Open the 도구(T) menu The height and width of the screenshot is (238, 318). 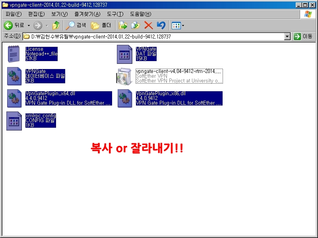(x=115, y=14)
